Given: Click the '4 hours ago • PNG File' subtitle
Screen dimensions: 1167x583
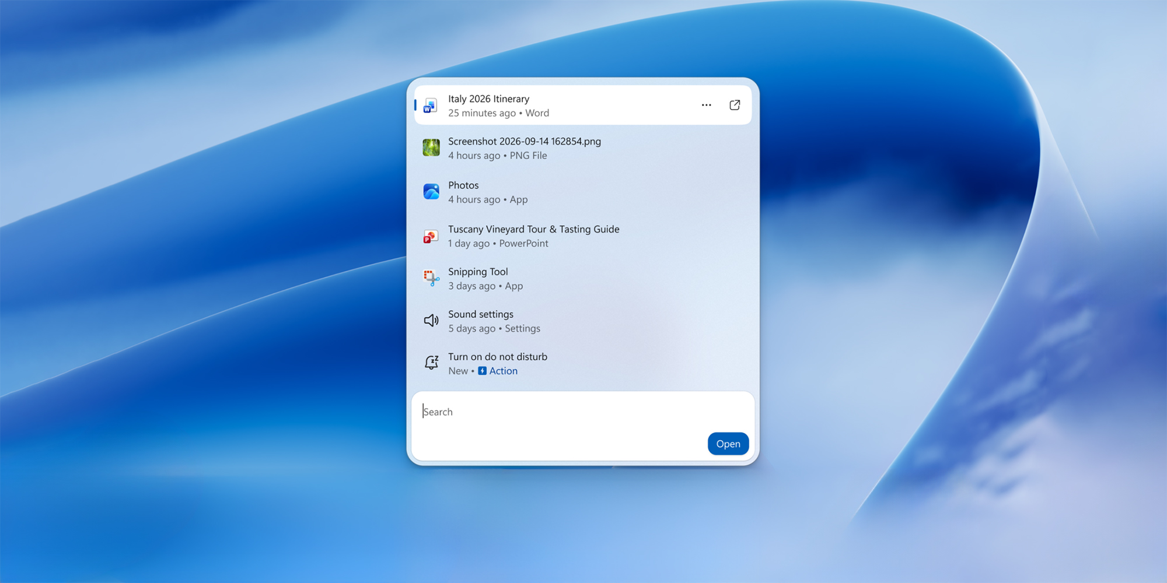Looking at the screenshot, I should click(497, 156).
